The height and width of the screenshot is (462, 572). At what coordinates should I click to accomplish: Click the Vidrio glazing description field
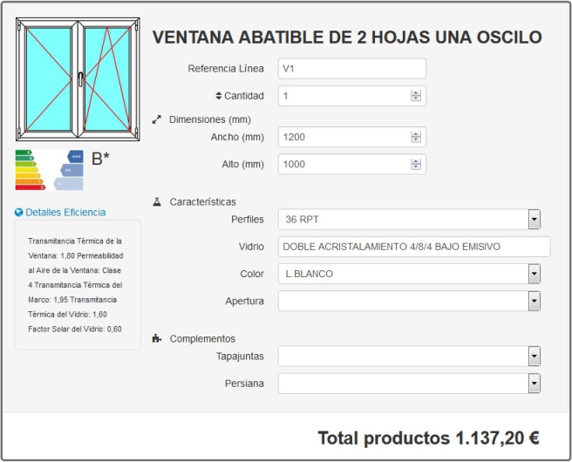[x=414, y=247]
